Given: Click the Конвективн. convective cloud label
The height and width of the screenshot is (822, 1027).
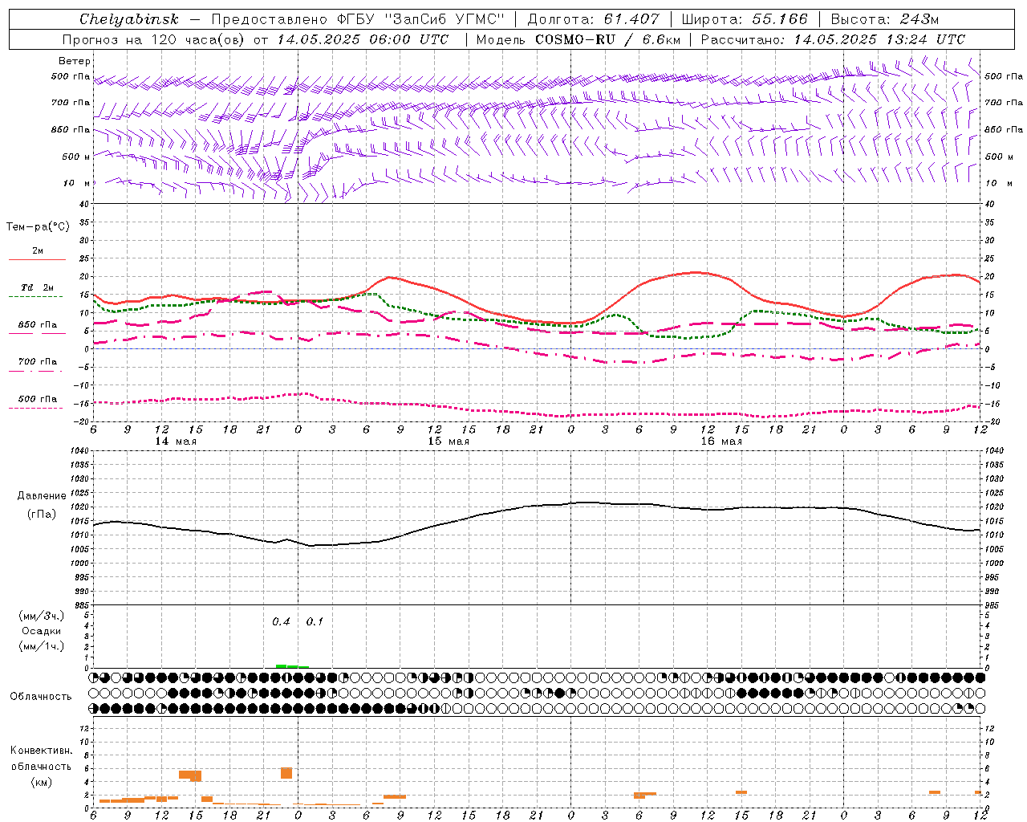Looking at the screenshot, I should (x=41, y=751).
